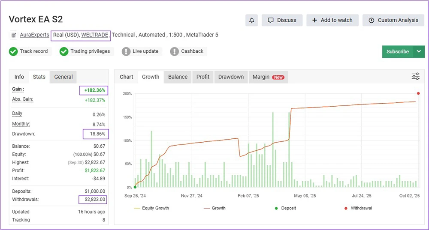
Task: Click the Cashback warning icon
Action: click(175, 51)
